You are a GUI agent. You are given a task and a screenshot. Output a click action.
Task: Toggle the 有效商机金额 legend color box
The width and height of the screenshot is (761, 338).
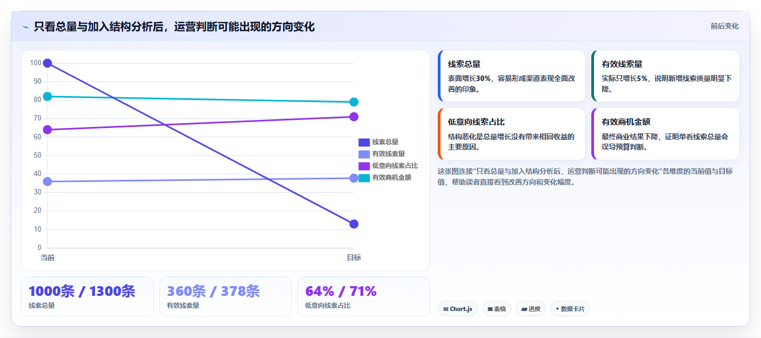(x=364, y=178)
